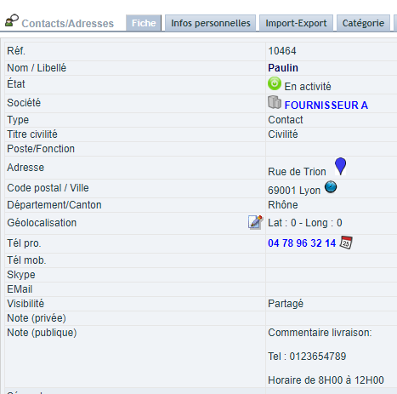Click the Type field label

click(18, 120)
